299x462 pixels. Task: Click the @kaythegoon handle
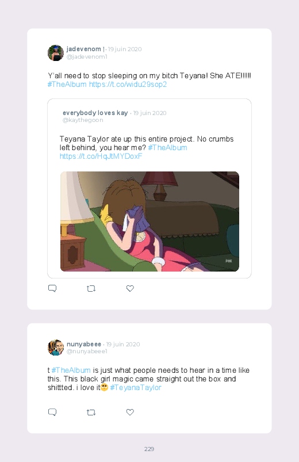(83, 120)
